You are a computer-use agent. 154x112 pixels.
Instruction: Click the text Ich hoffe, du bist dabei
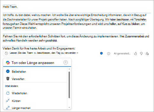tap(17, 15)
